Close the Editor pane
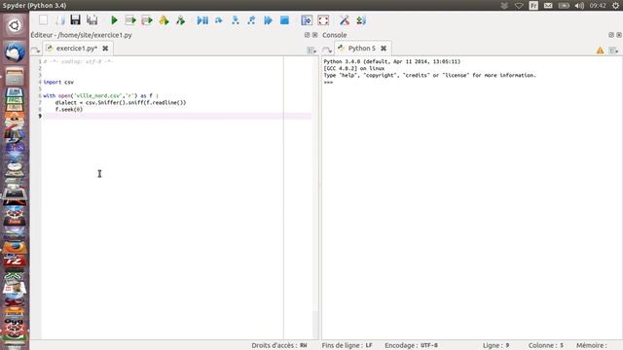This screenshot has height=350, width=623. (315, 35)
